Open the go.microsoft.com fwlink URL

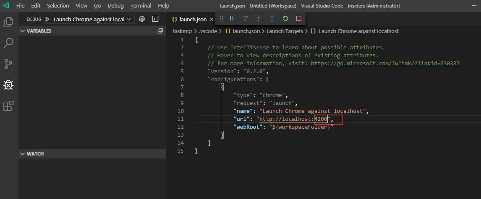pos(385,63)
